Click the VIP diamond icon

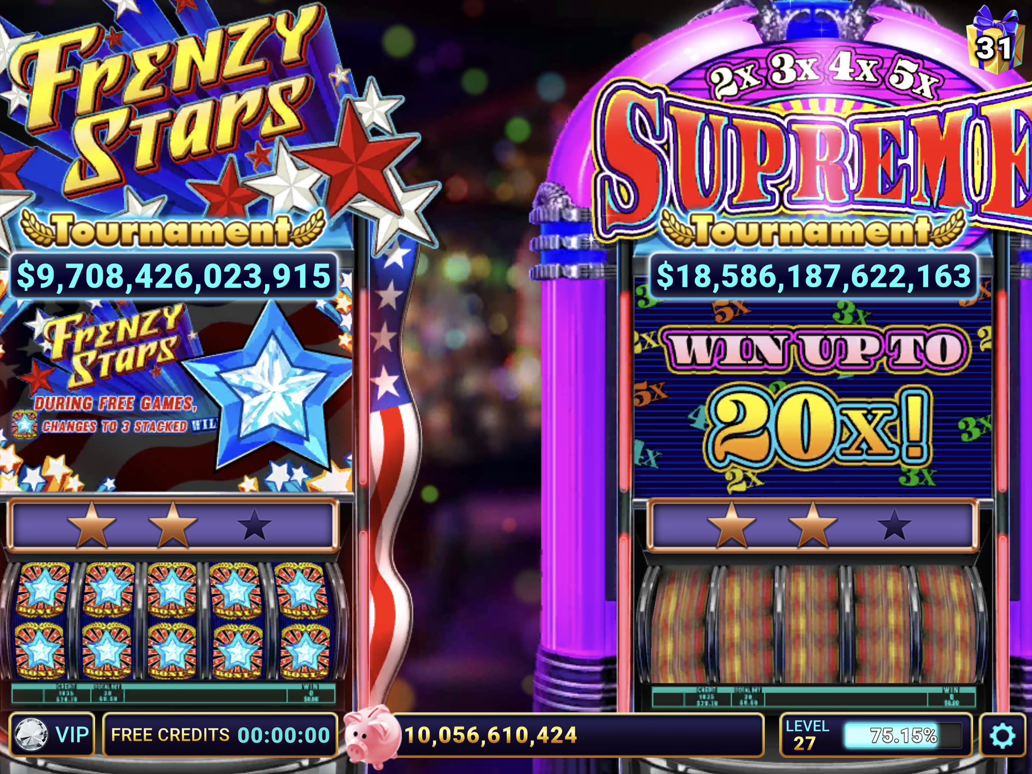pyautogui.click(x=31, y=735)
